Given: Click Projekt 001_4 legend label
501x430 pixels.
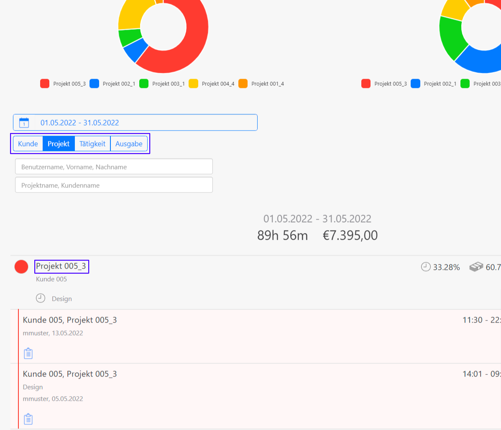Looking at the screenshot, I should [x=267, y=84].
